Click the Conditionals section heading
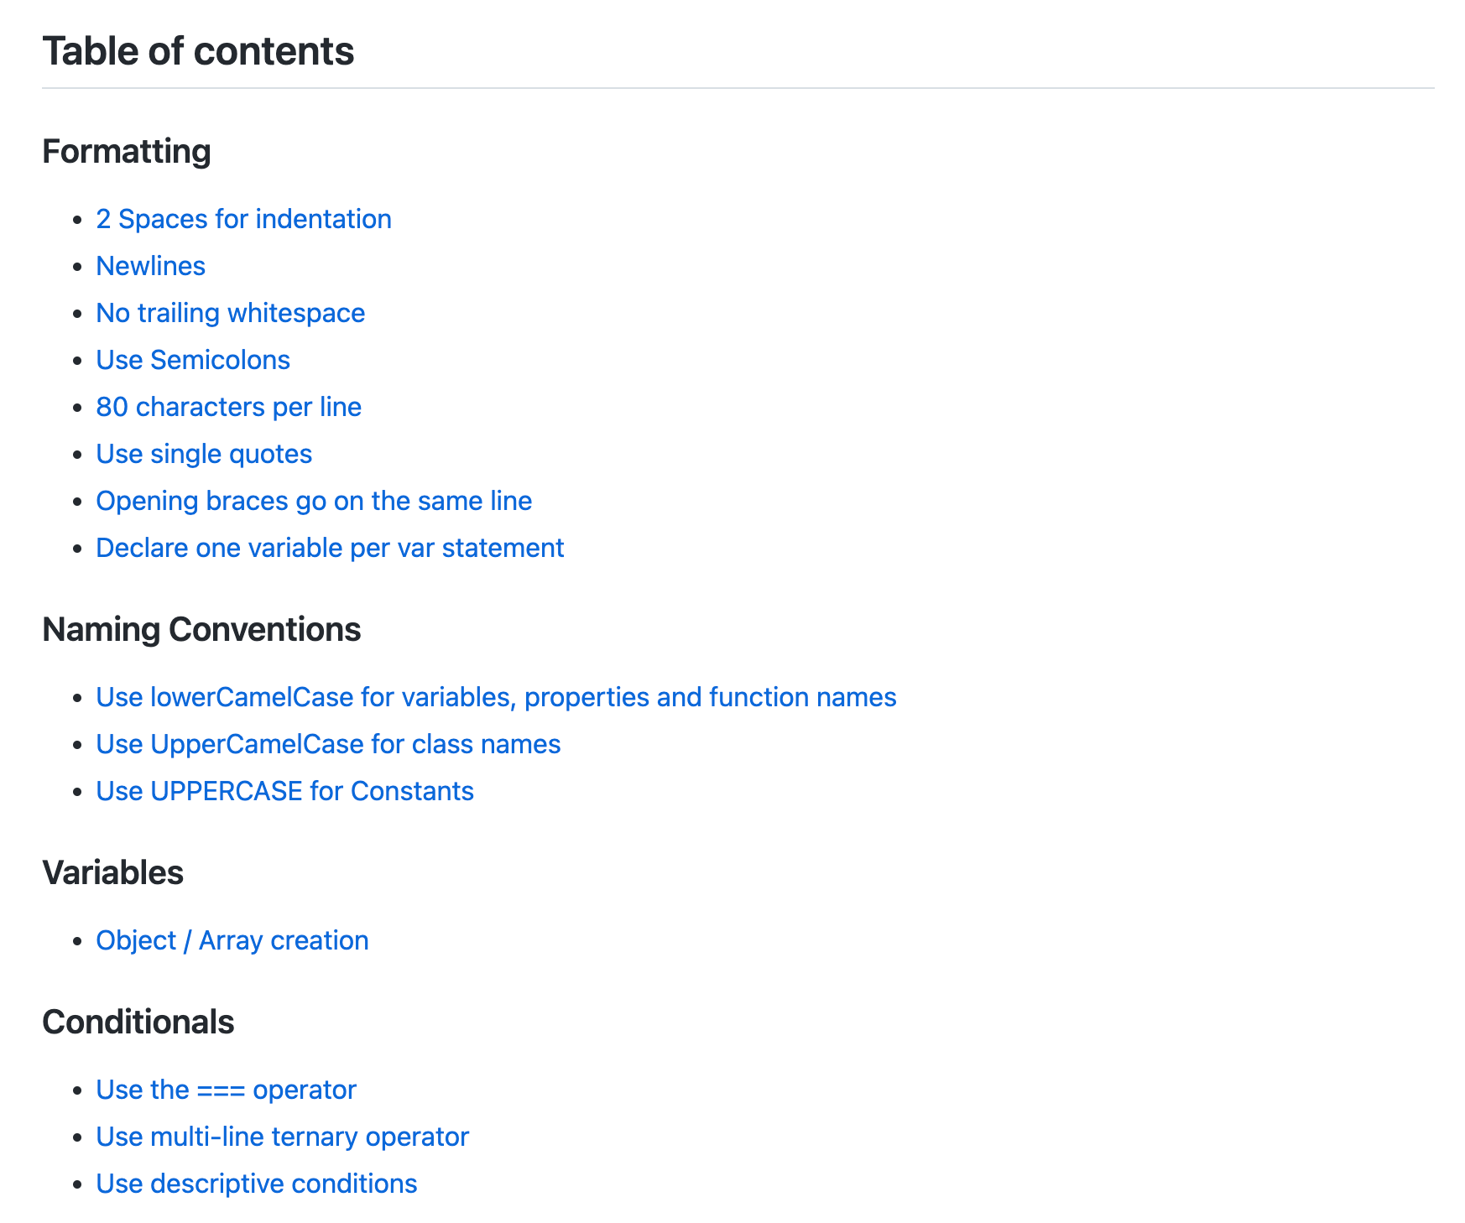The image size is (1465, 1223). point(138,1023)
